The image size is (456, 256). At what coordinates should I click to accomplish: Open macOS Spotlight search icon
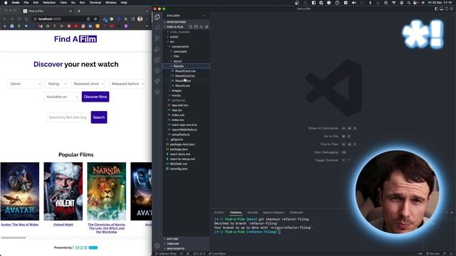(x=408, y=3)
